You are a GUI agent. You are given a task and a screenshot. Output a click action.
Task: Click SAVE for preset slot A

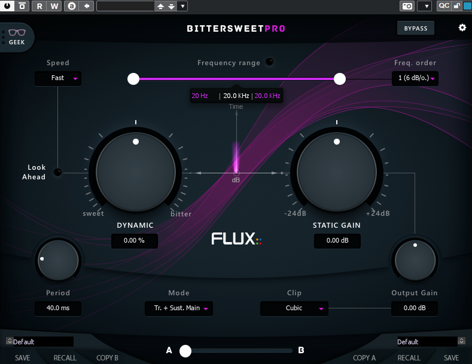pyautogui.click(x=23, y=357)
